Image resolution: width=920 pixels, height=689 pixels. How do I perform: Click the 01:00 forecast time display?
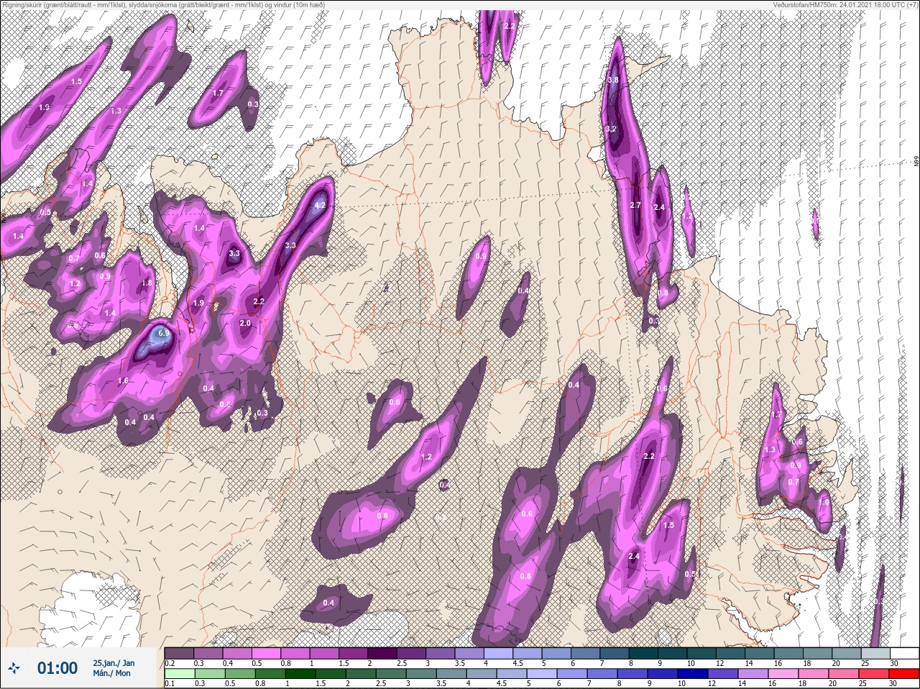[x=57, y=668]
